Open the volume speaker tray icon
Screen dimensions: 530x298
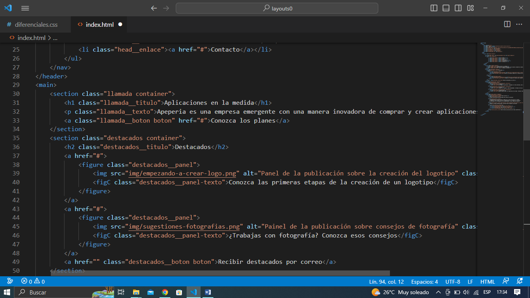tap(466, 292)
